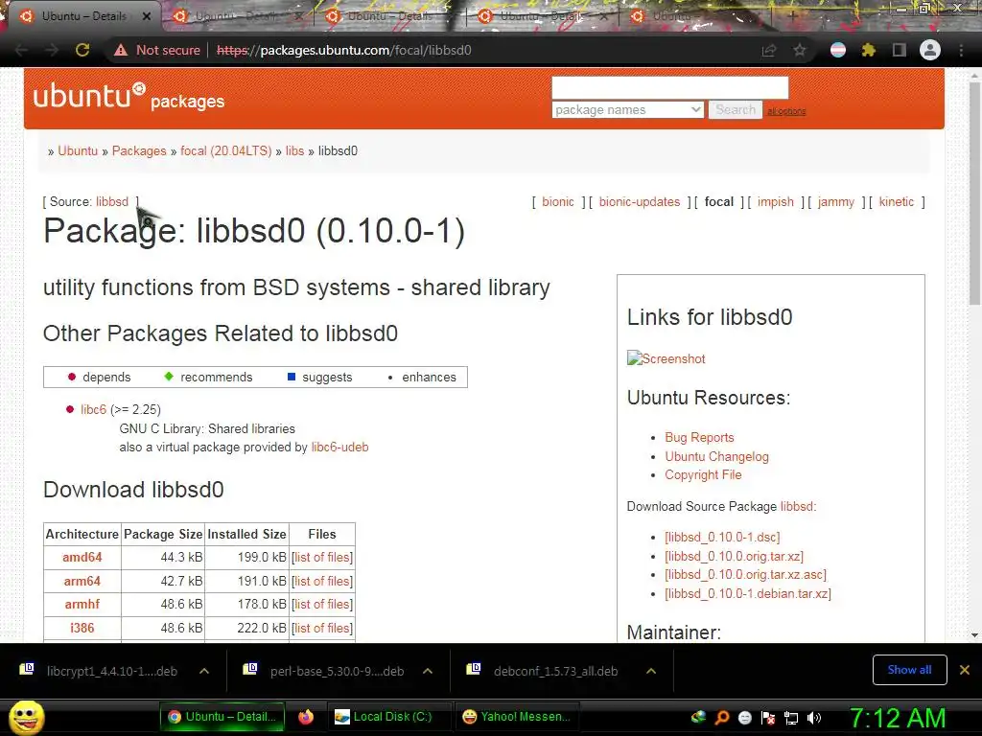
Task: Download libbsd_0.10.0.orig.tar.xz source file
Action: [x=734, y=556]
